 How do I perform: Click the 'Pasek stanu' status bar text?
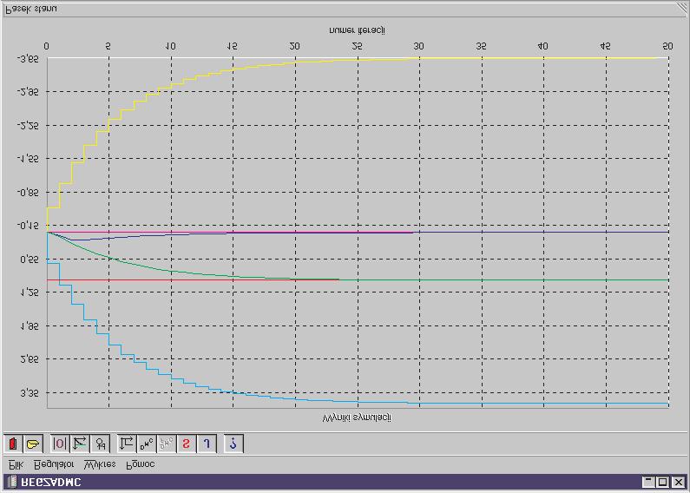point(30,10)
